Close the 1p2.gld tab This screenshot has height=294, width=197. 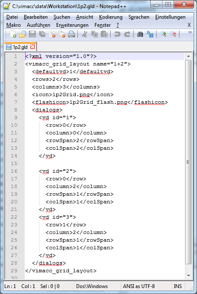pos(33,46)
